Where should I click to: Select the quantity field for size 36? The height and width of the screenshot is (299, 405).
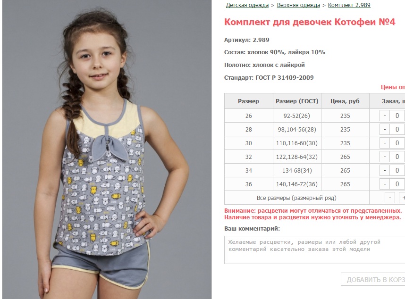coord(397,184)
